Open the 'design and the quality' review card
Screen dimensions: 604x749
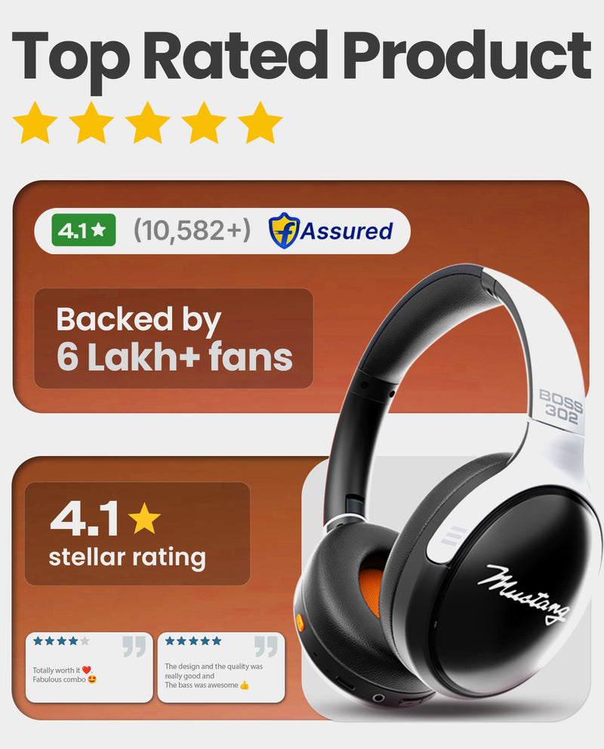click(x=221, y=667)
